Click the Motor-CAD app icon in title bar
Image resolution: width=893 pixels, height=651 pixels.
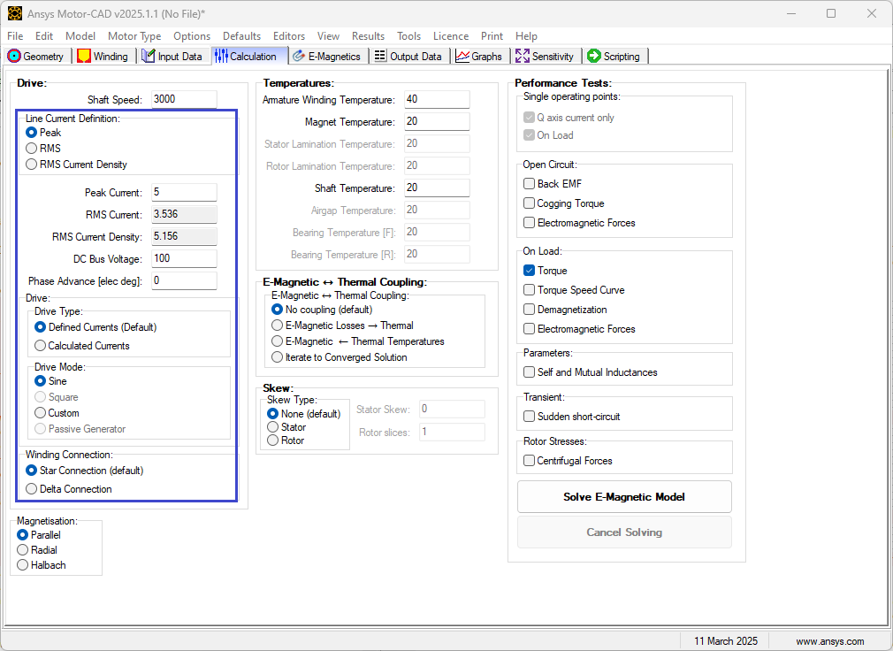(x=15, y=13)
